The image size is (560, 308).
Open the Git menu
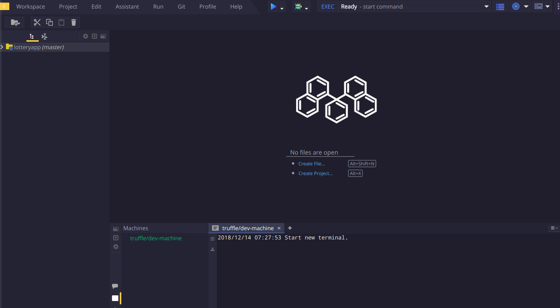click(x=181, y=7)
